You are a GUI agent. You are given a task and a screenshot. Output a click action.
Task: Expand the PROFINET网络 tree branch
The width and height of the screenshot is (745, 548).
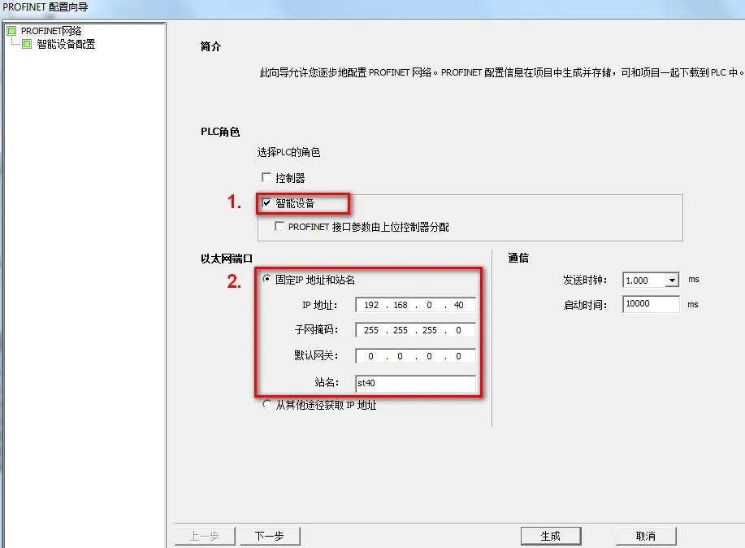(x=11, y=30)
